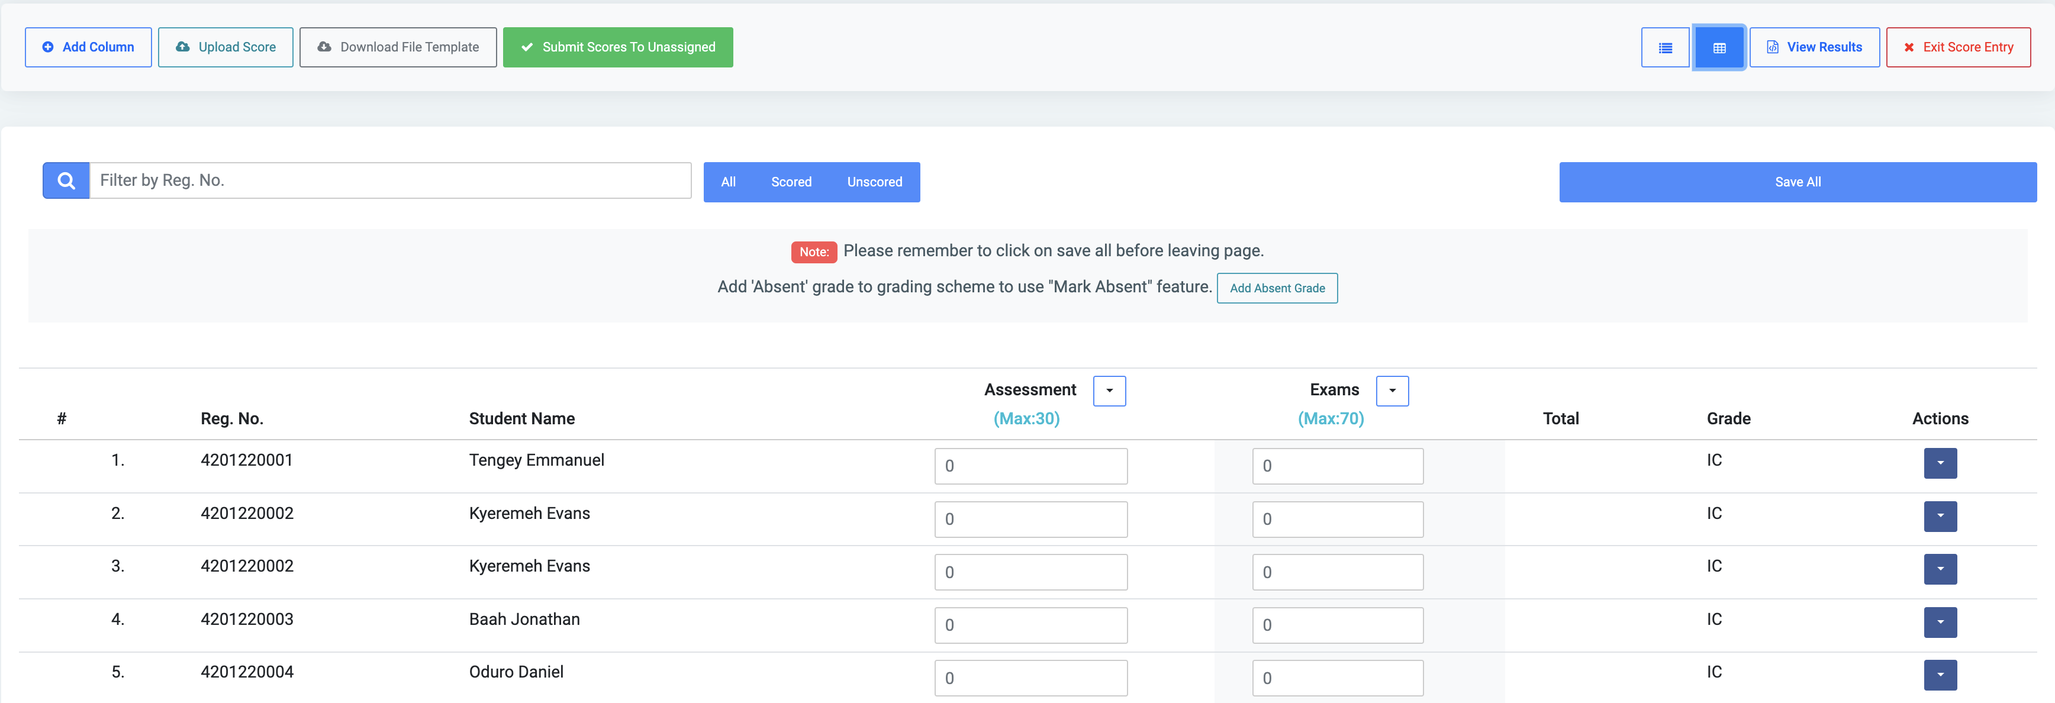This screenshot has height=703, width=2055.
Task: Select the All filter option
Action: [727, 182]
